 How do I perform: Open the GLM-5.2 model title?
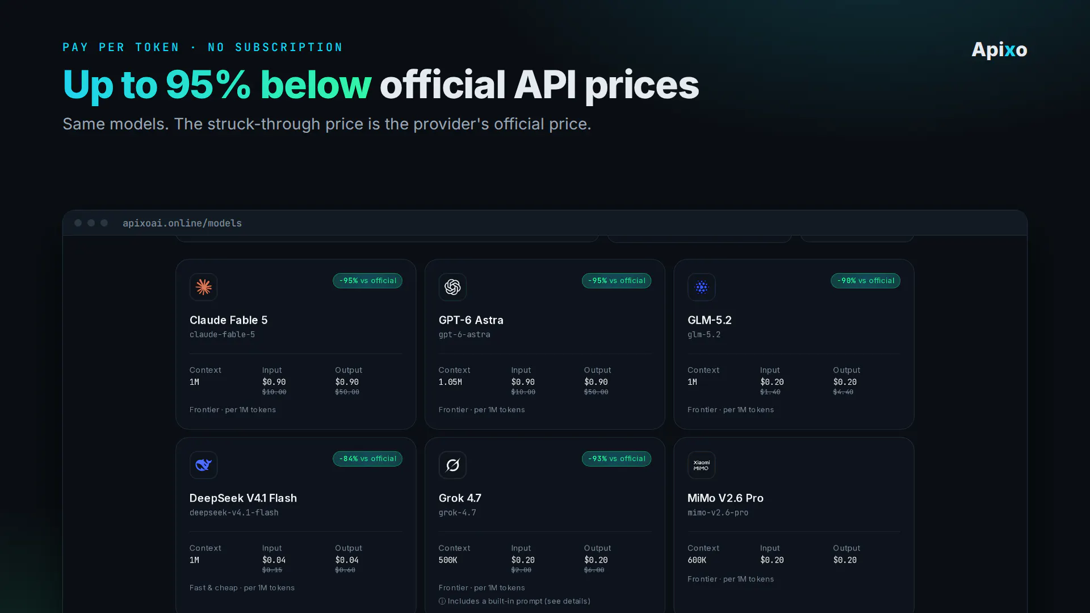pos(709,320)
